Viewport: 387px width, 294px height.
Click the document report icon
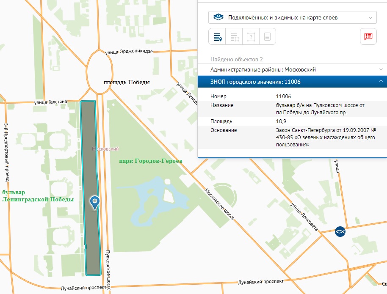click(x=267, y=36)
